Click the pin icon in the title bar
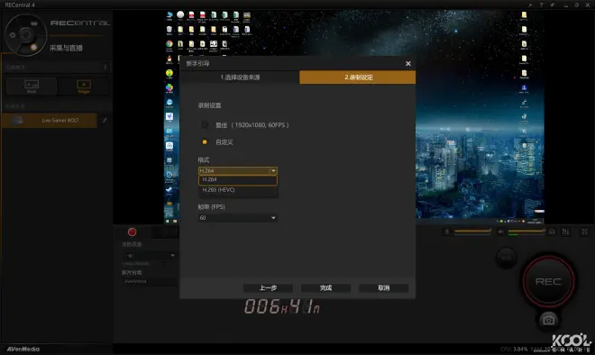Image resolution: width=595 pixels, height=355 pixels. click(x=553, y=5)
